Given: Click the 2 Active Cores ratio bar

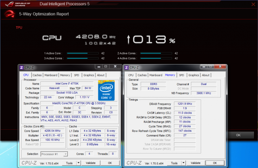Looking at the screenshot, I should [156, 53].
